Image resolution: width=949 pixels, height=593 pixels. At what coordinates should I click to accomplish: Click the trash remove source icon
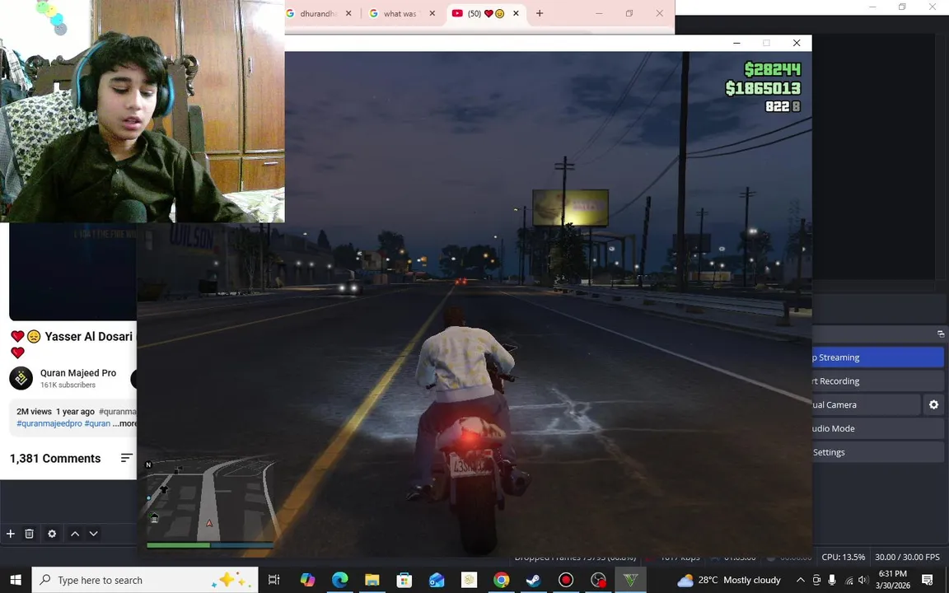[29, 534]
